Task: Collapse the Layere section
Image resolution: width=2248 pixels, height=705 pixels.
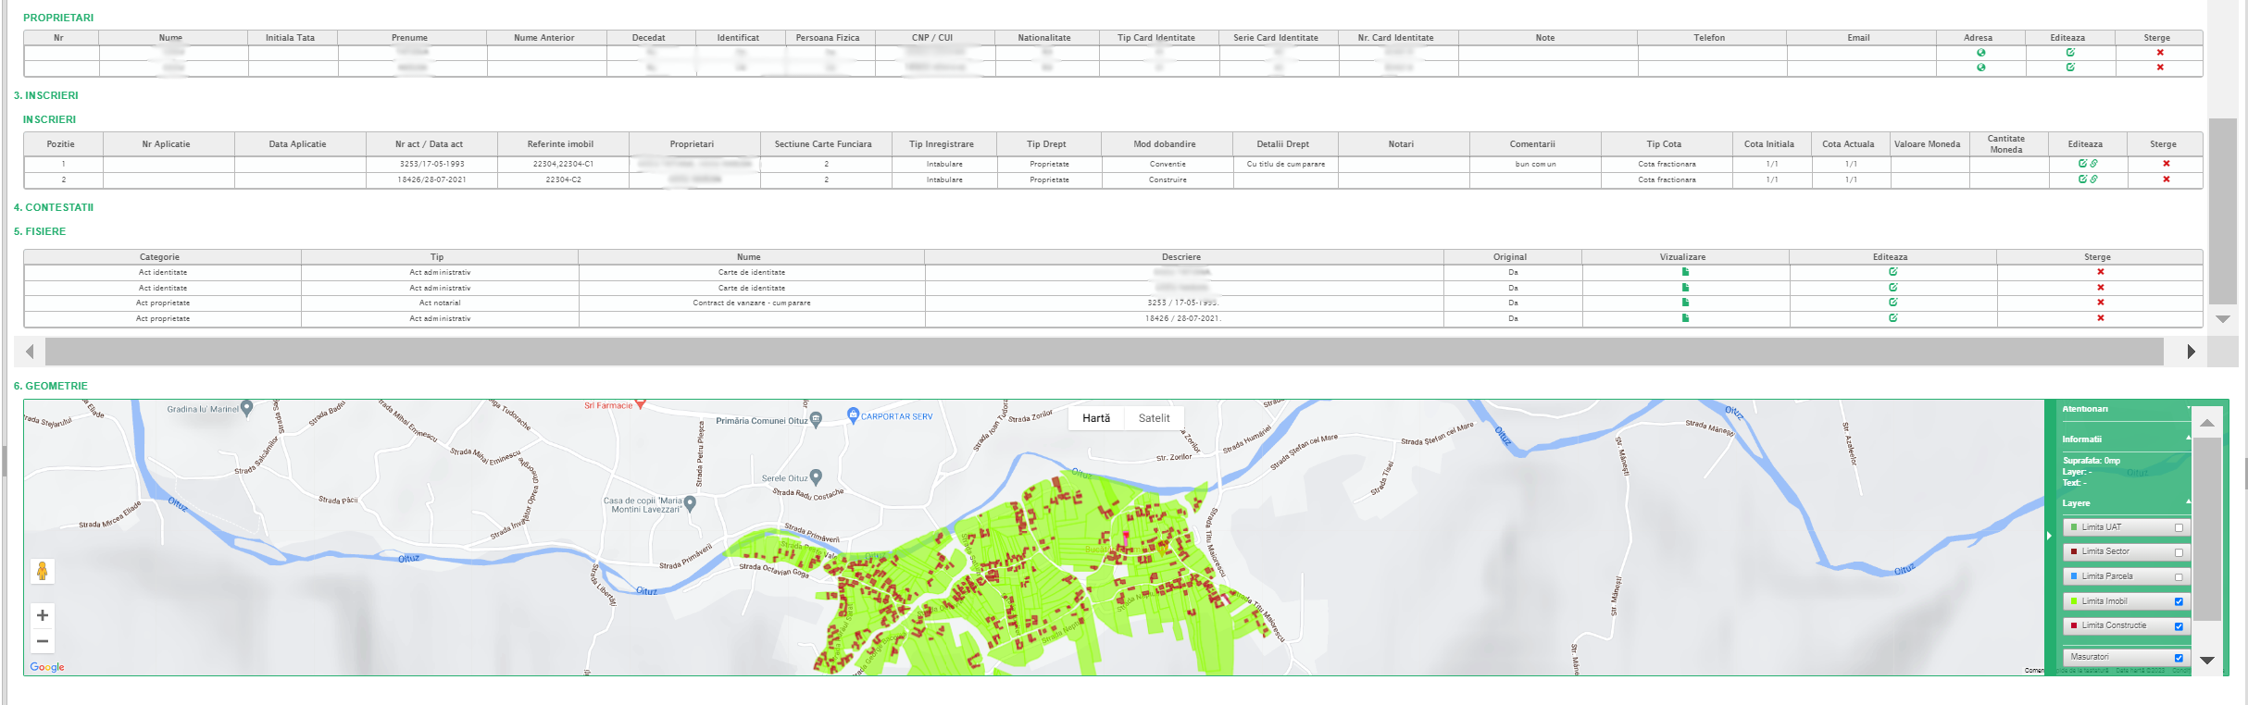Action: (x=2188, y=502)
